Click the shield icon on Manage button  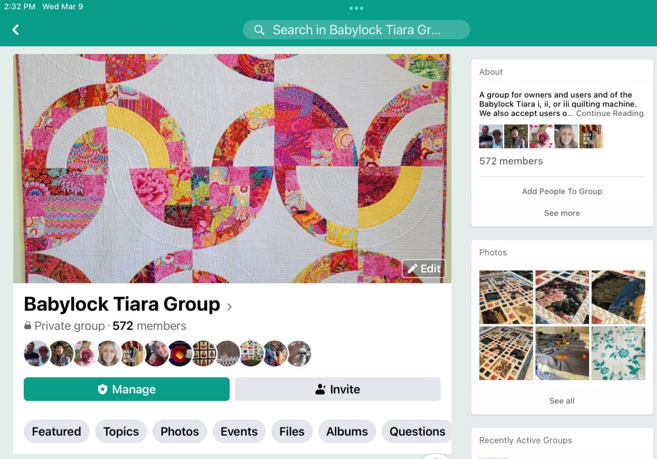coord(103,389)
